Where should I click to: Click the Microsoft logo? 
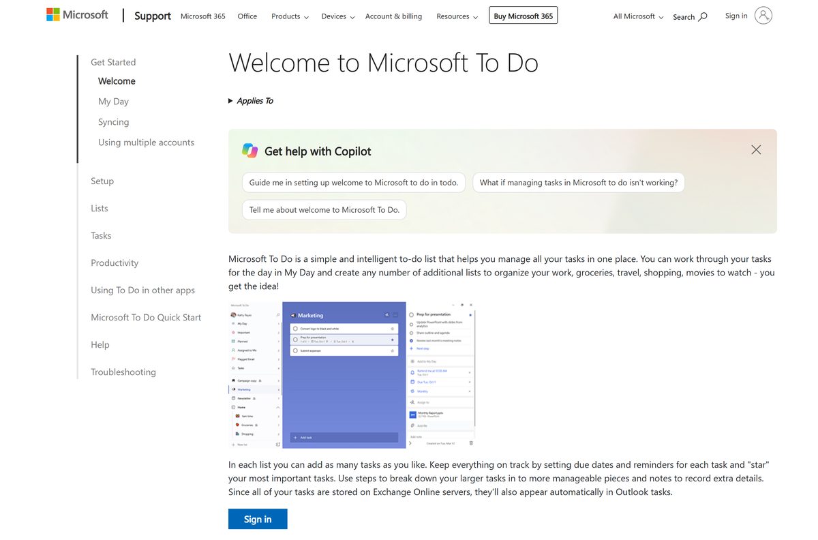coord(77,15)
